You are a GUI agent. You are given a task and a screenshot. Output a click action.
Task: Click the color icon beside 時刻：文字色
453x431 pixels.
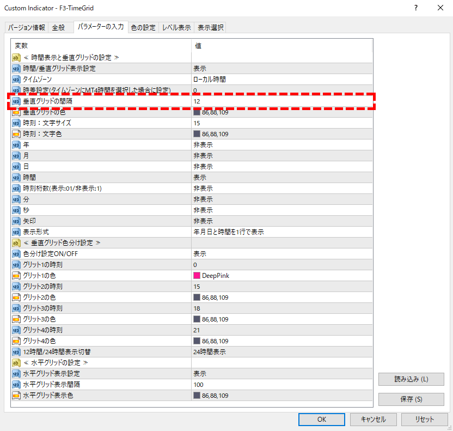pyautogui.click(x=16, y=133)
